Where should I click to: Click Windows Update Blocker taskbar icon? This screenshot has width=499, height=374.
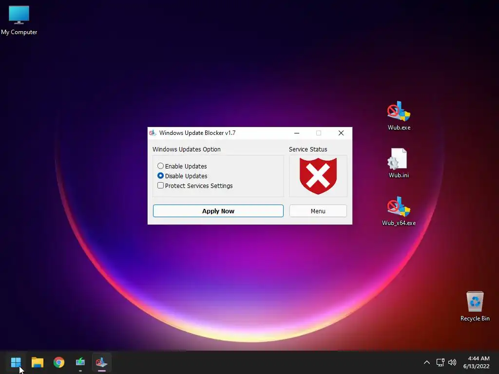(x=101, y=362)
